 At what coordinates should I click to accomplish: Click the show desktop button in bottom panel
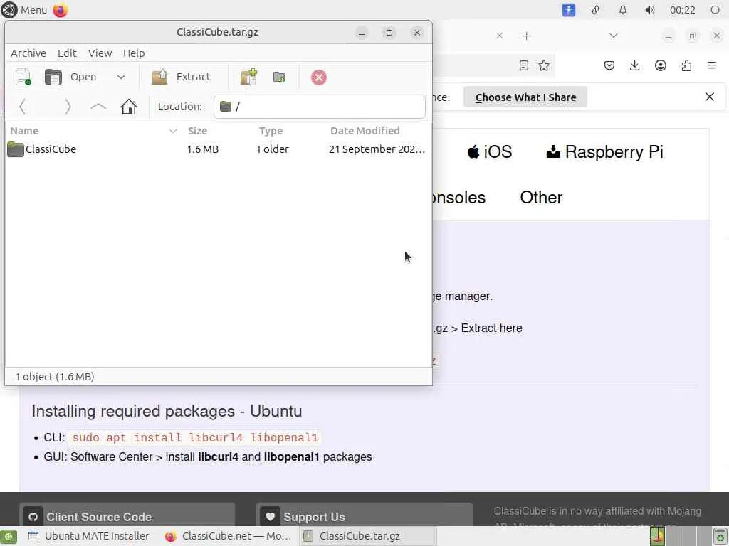pos(9,536)
